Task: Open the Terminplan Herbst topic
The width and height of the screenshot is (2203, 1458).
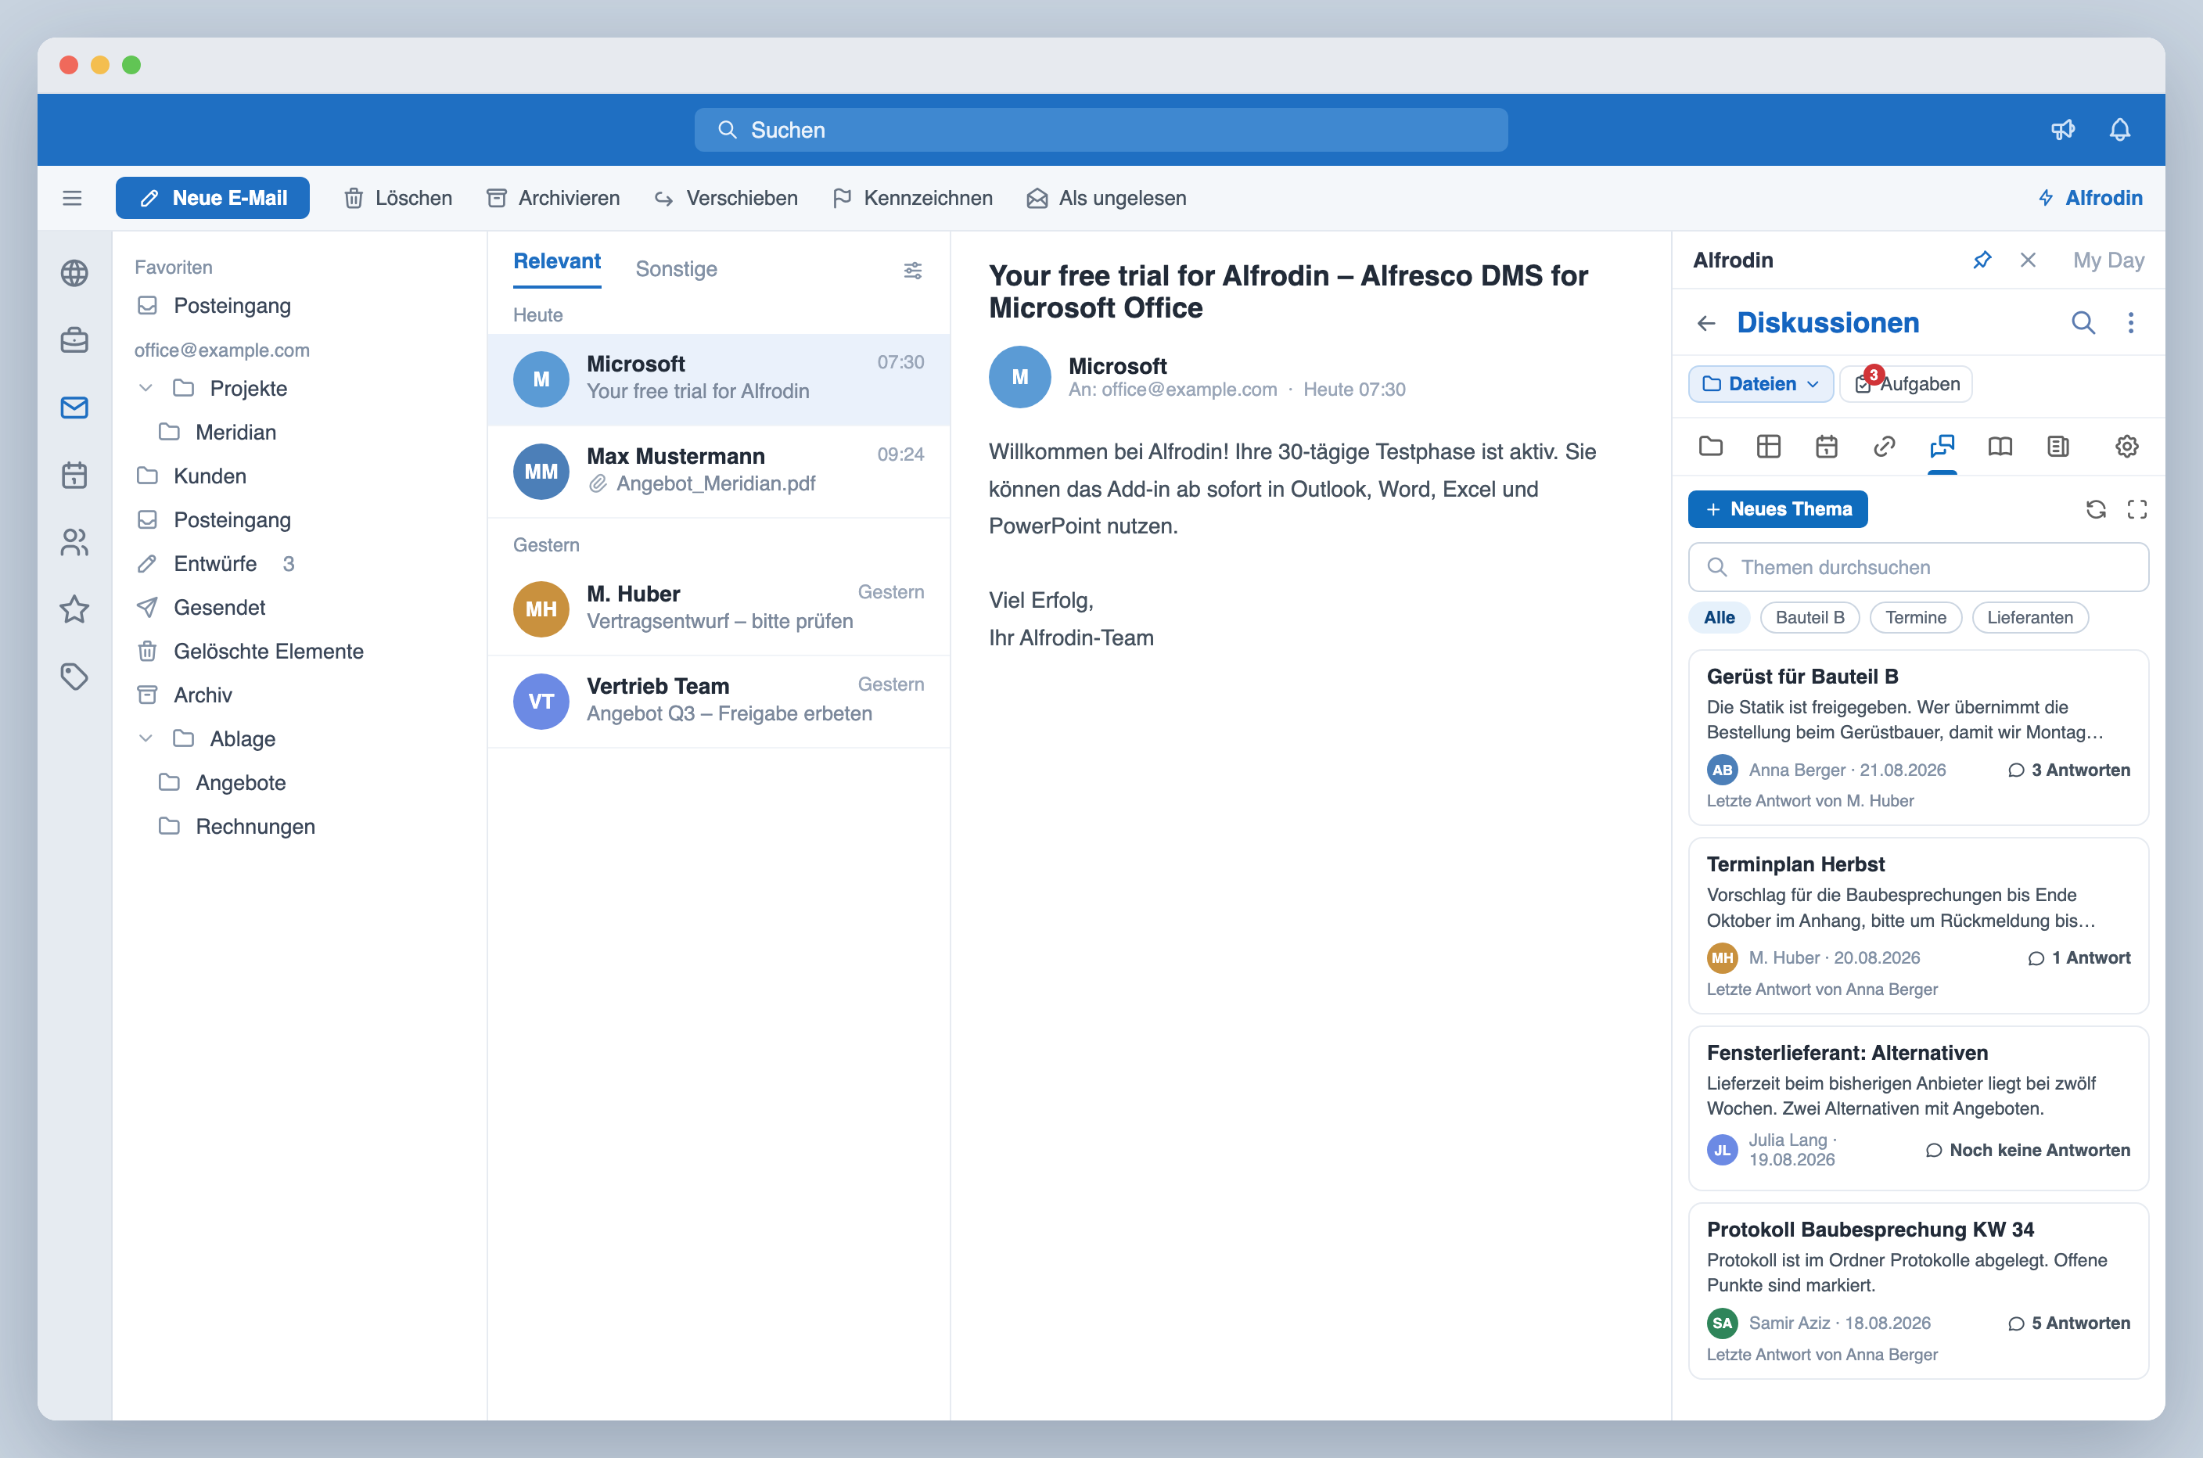Action: [1917, 925]
